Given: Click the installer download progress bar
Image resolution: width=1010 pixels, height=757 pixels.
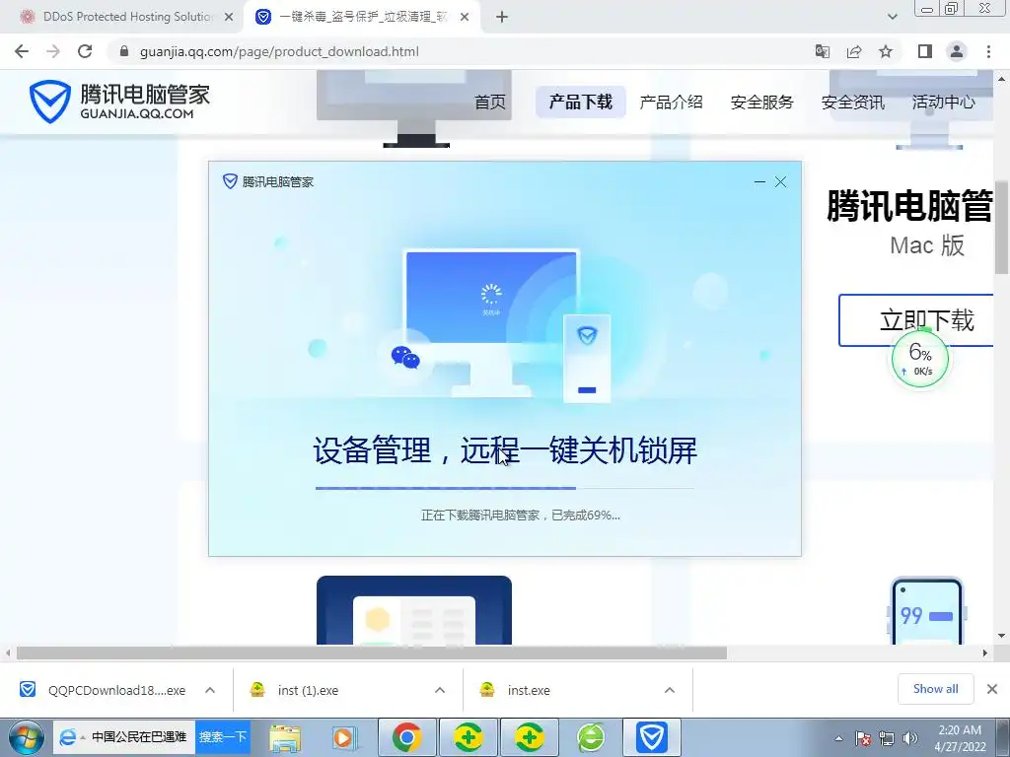Looking at the screenshot, I should click(505, 489).
